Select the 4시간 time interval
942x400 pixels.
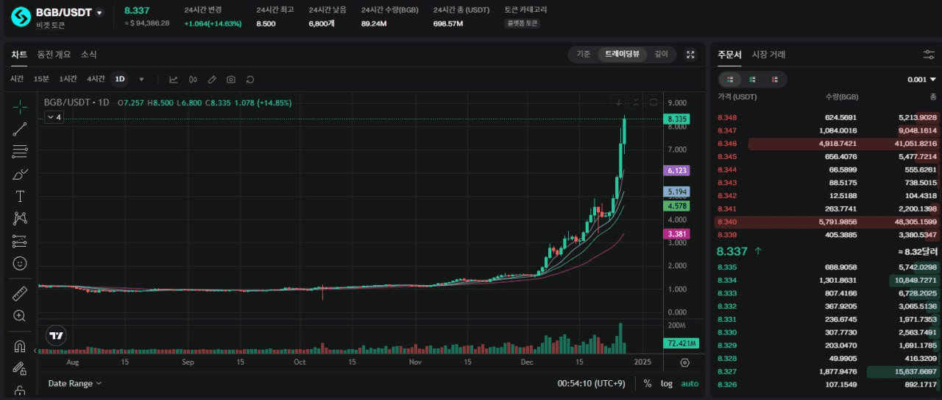[96, 79]
